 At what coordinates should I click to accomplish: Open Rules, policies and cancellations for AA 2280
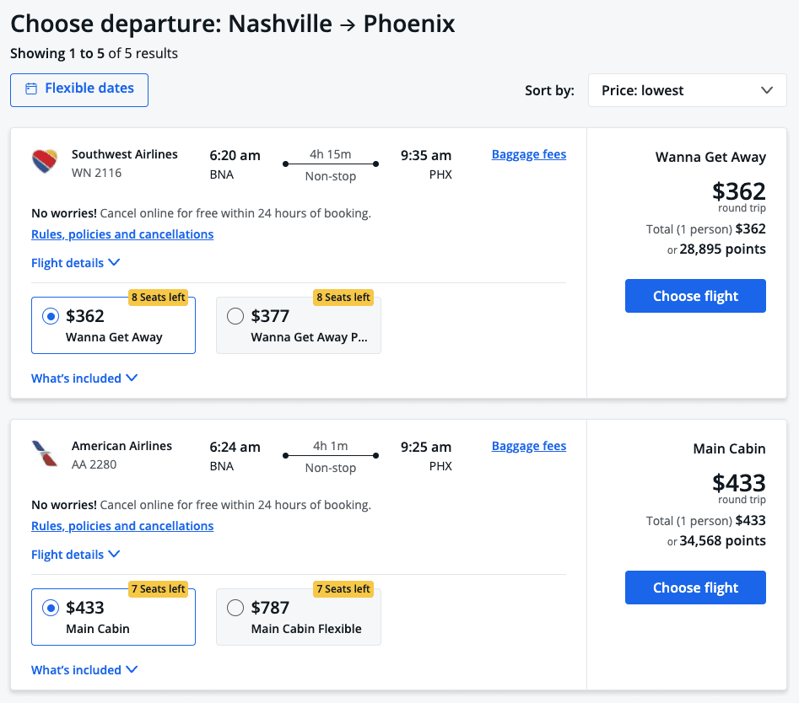(122, 525)
